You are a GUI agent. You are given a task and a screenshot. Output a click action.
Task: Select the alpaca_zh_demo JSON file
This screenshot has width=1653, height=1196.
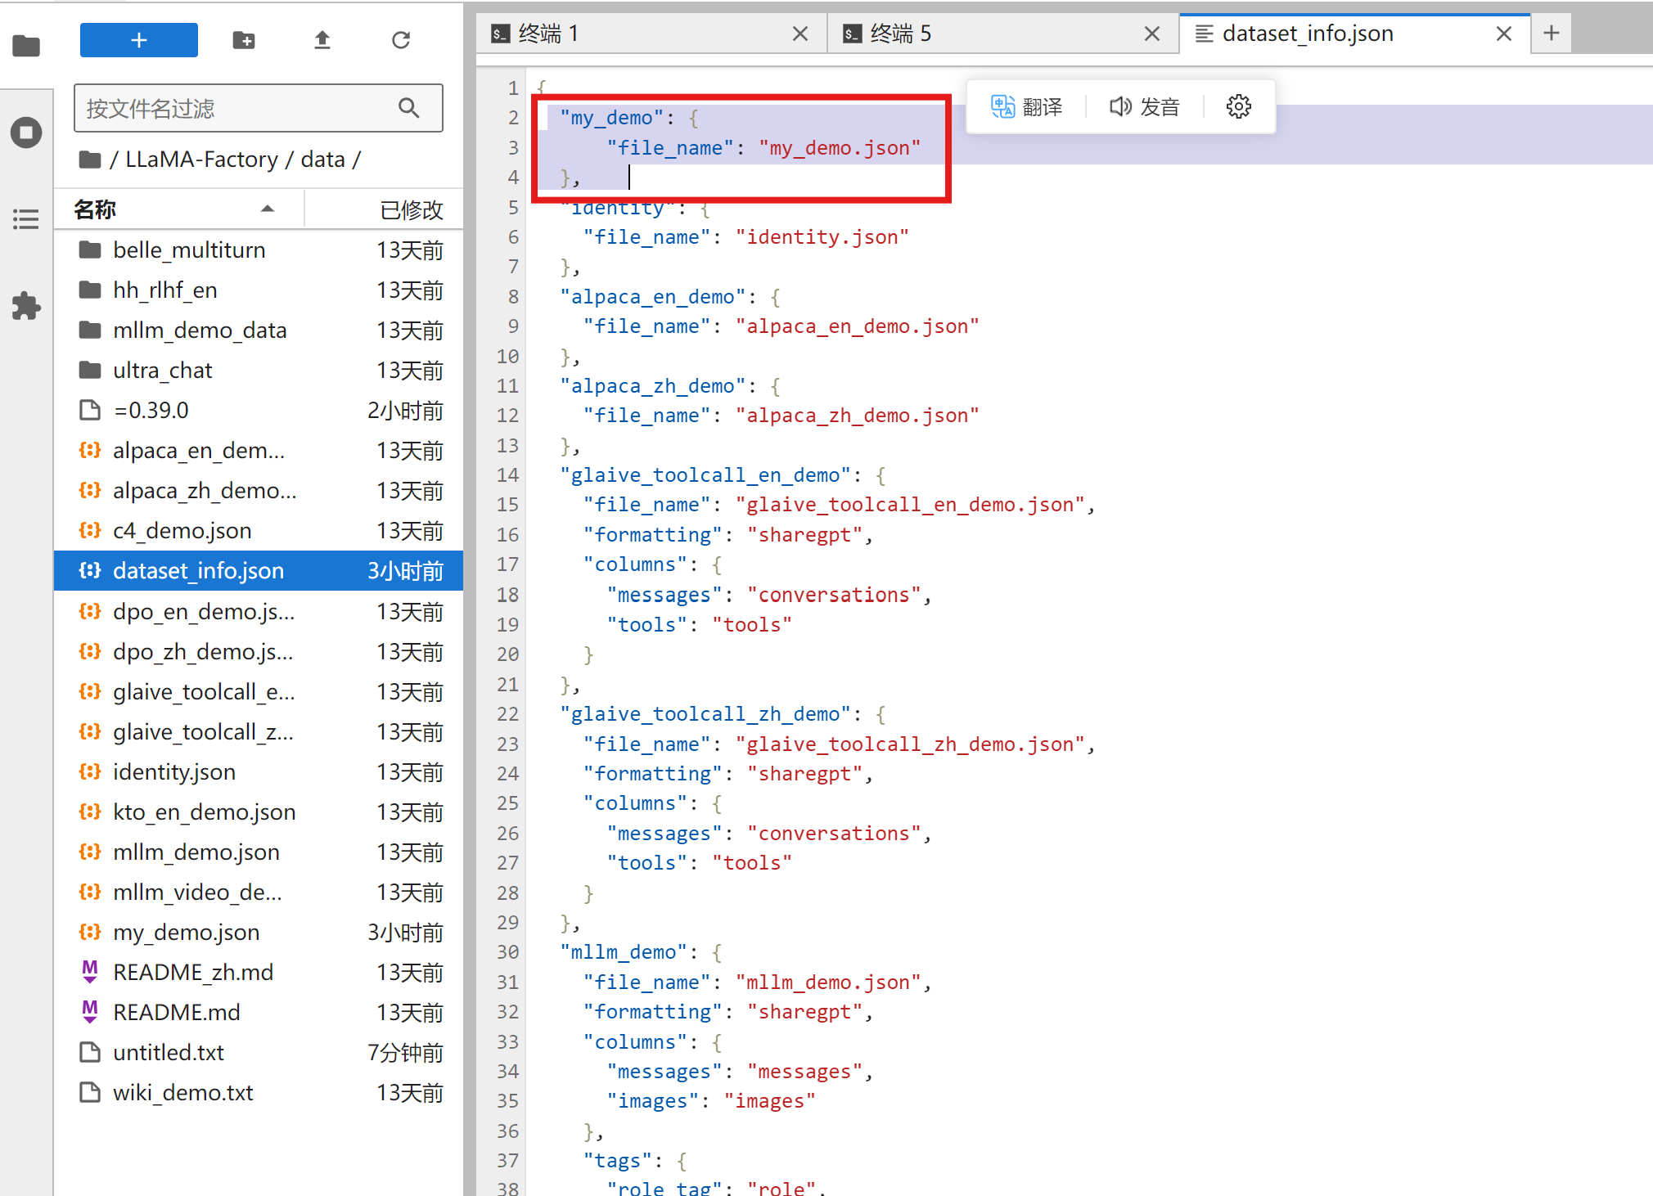click(x=259, y=491)
